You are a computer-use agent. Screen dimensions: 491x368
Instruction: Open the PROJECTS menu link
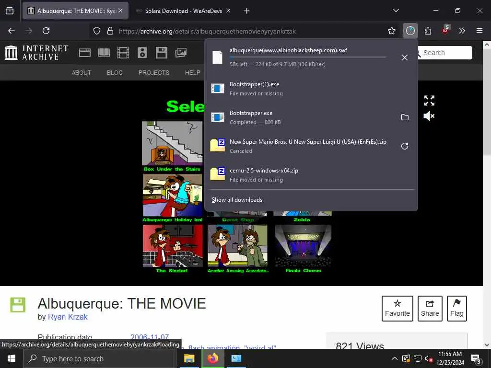154,73
